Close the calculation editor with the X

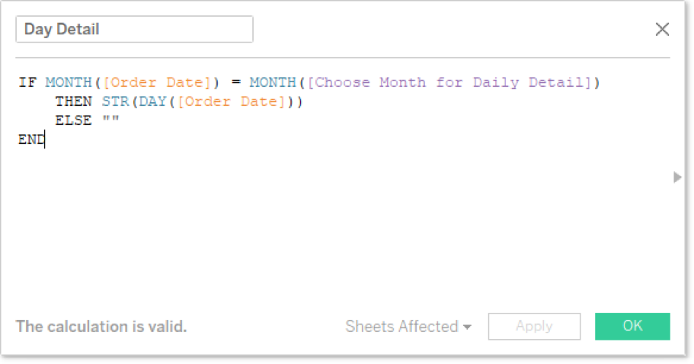point(662,29)
